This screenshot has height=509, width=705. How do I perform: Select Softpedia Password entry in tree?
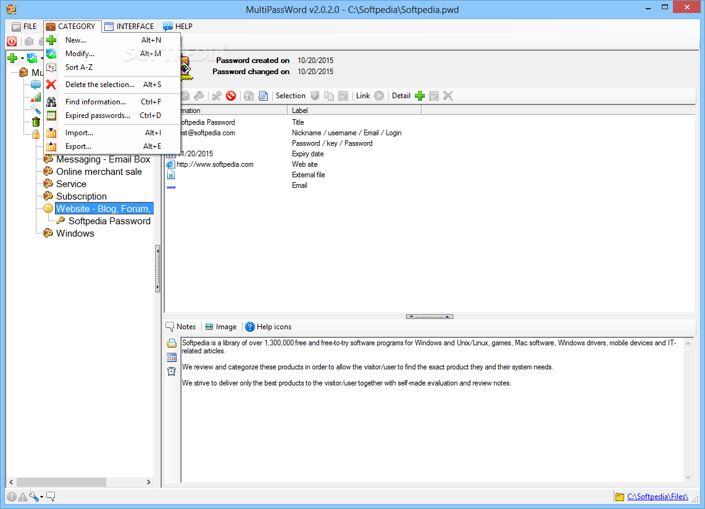click(109, 221)
